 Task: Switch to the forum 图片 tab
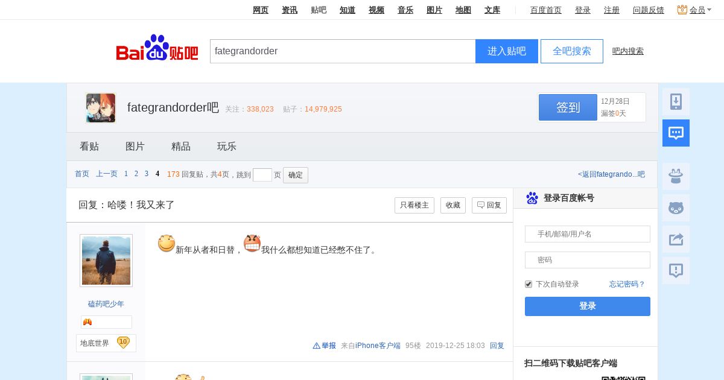[135, 147]
